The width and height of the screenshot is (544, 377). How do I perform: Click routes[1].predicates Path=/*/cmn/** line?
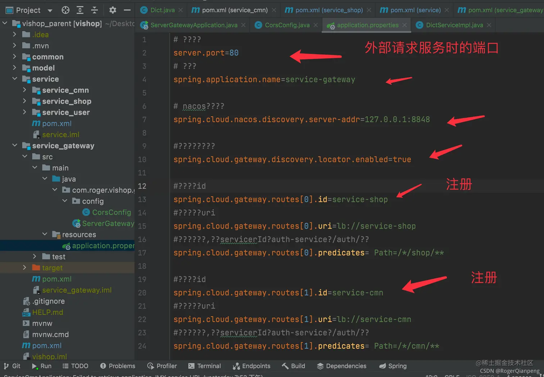(306, 346)
